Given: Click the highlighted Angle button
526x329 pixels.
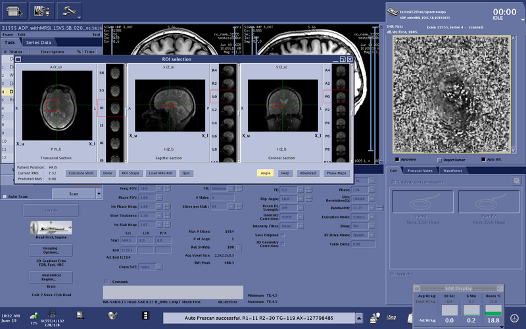Looking at the screenshot, I should point(266,173).
